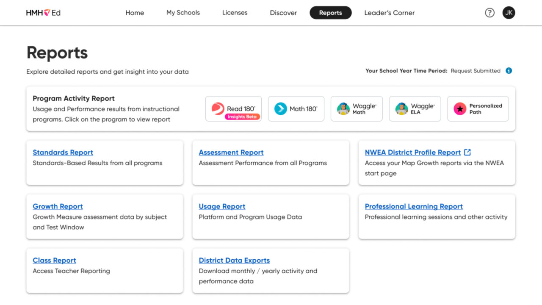Click the Read 180 label text
The image size is (542, 305).
point(241,108)
